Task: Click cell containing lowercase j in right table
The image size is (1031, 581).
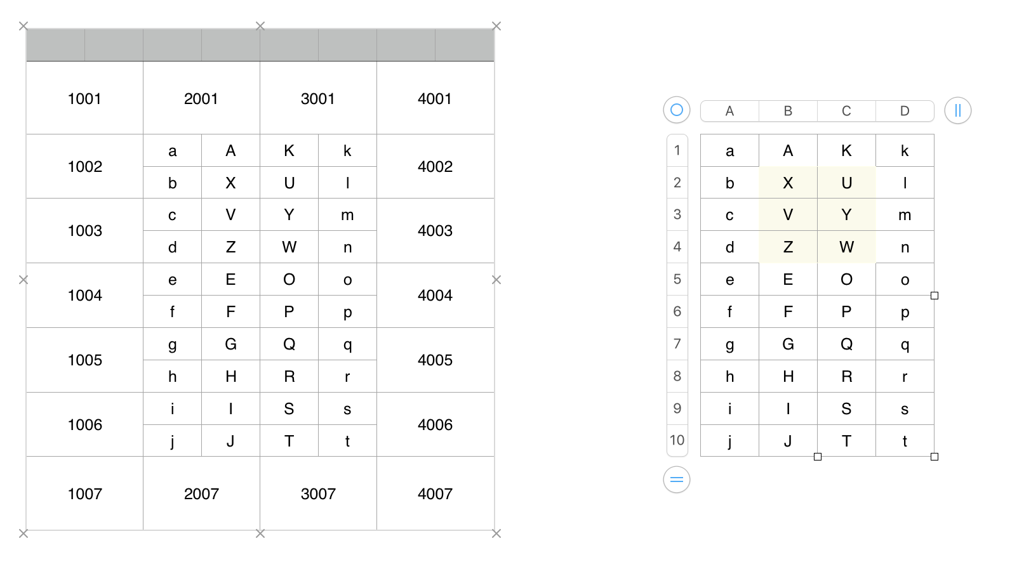Action: tap(729, 441)
